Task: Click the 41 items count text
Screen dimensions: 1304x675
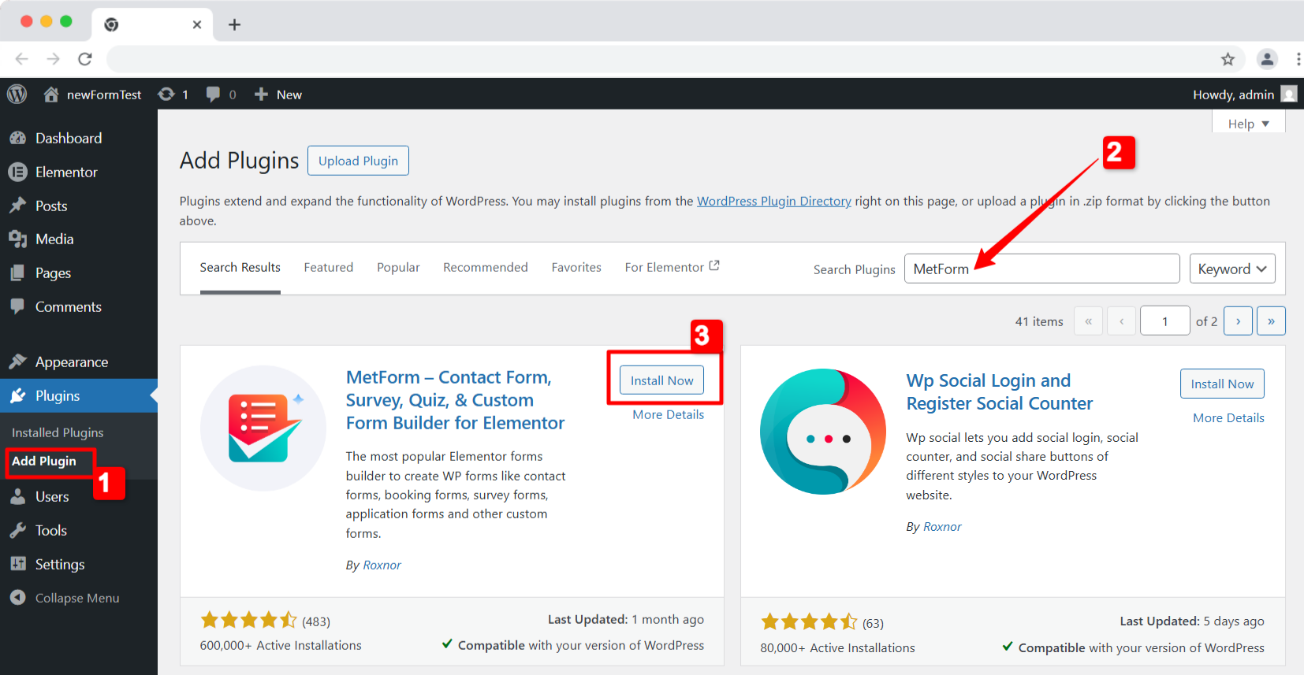Action: pyautogui.click(x=1038, y=321)
